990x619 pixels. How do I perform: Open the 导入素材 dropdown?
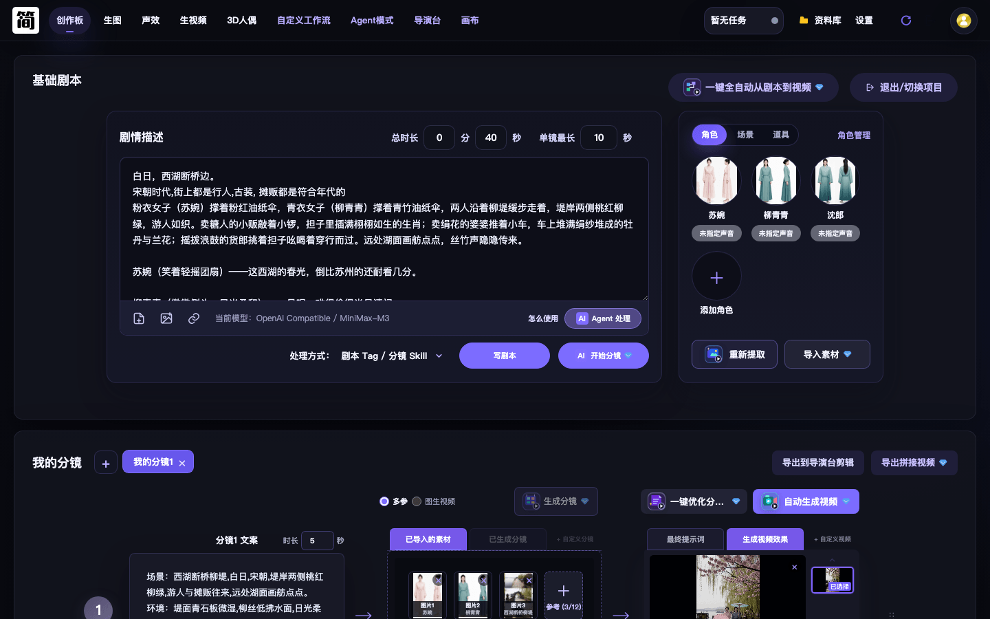pyautogui.click(x=827, y=354)
